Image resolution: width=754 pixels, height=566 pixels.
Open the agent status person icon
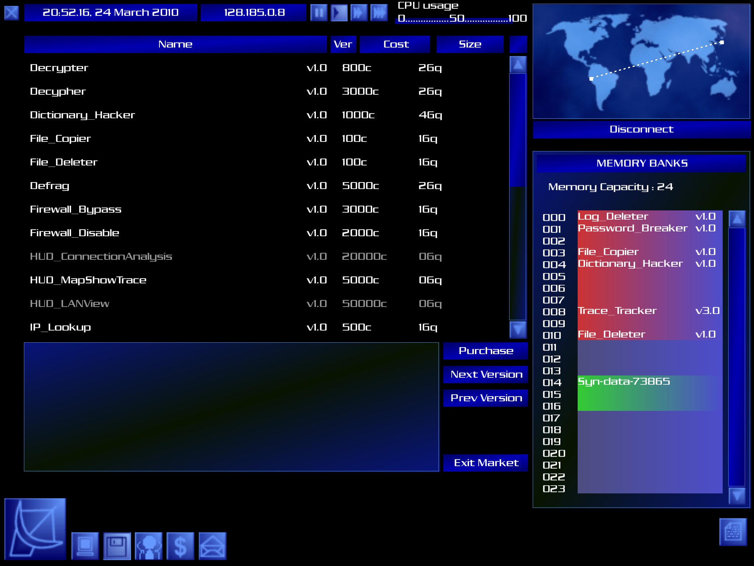click(149, 546)
